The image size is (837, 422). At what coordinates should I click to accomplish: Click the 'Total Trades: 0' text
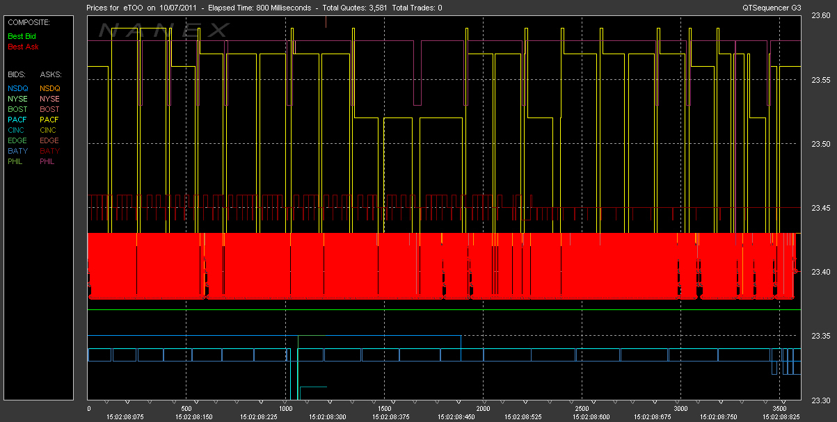pyautogui.click(x=417, y=8)
